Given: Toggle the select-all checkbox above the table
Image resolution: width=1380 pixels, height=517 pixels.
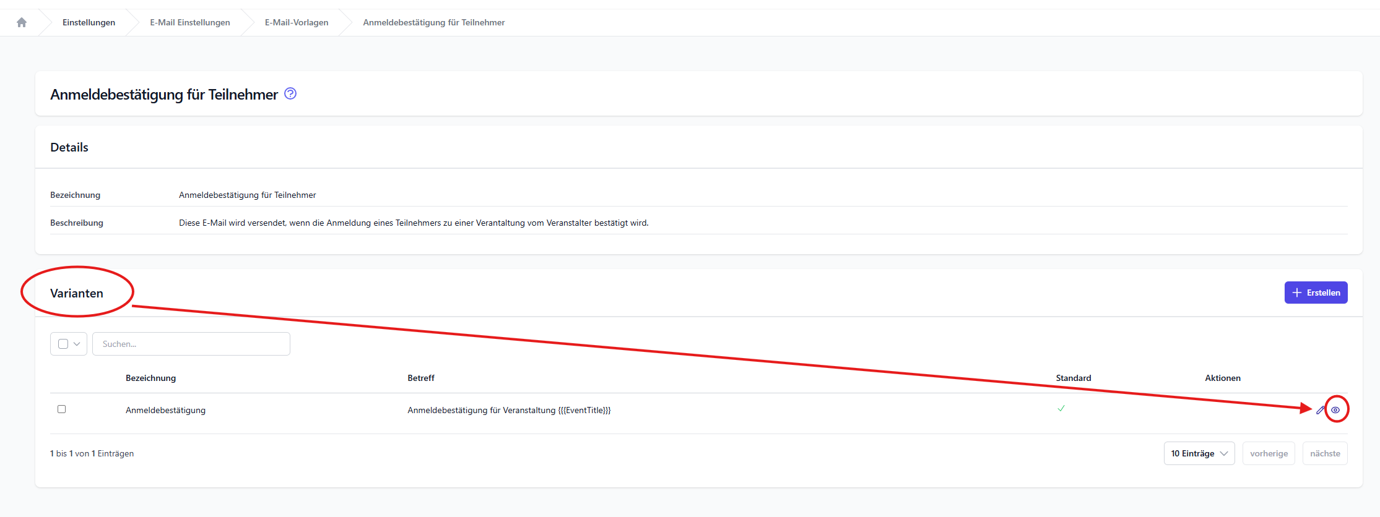Looking at the screenshot, I should click(63, 344).
